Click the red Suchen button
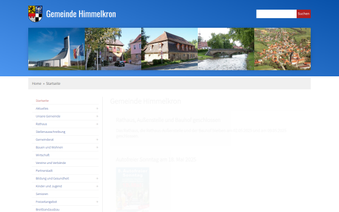This screenshot has height=212, width=339. coord(303,14)
